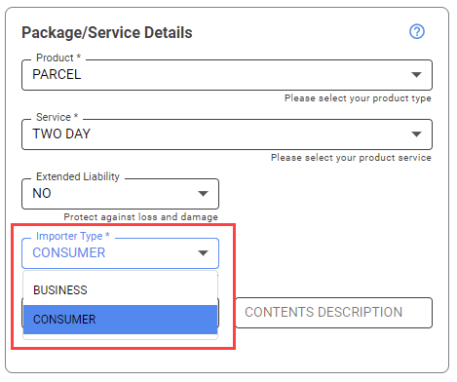Expand the Service dropdown arrow

(416, 134)
